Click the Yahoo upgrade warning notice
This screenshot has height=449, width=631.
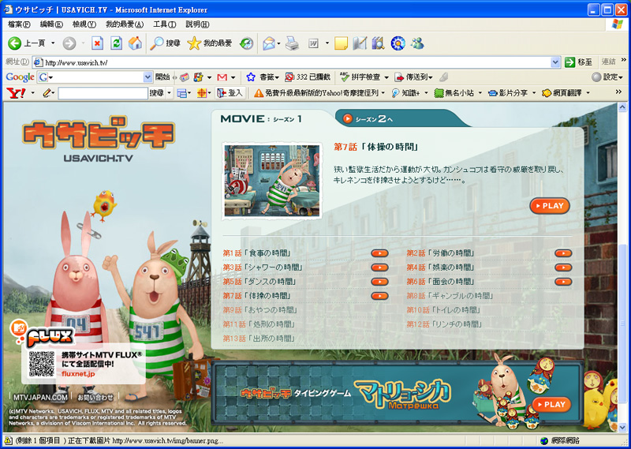tap(317, 93)
